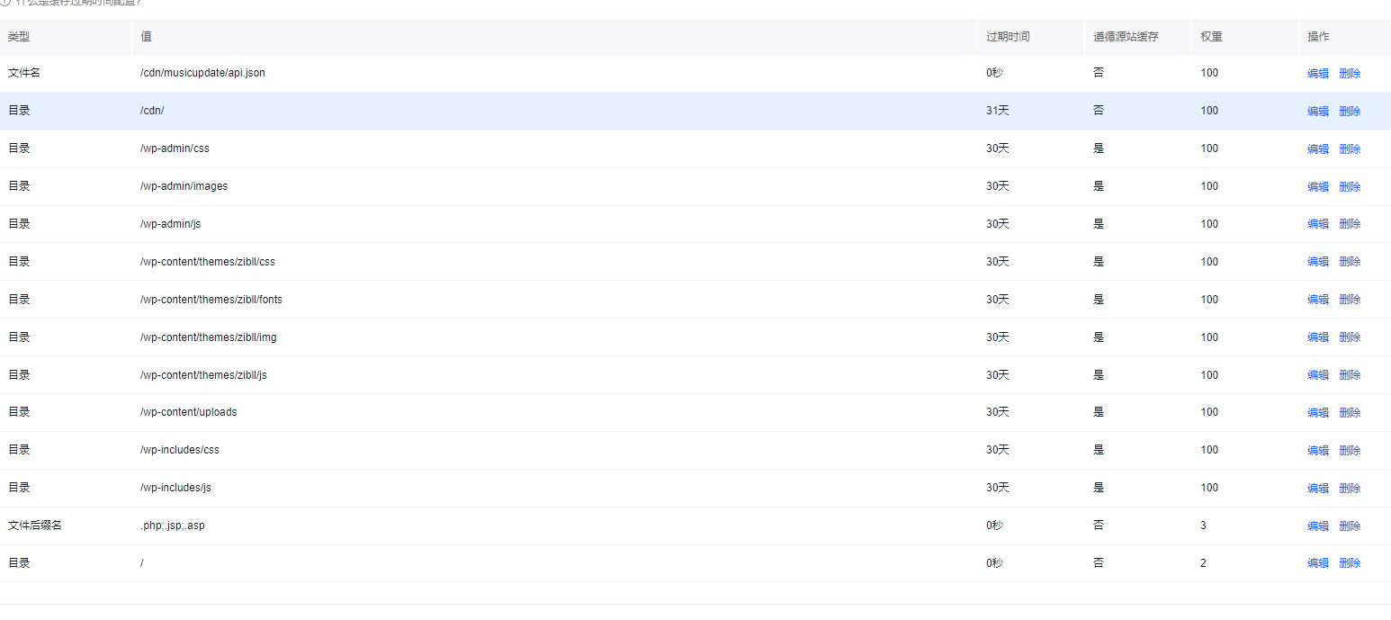Delete the /wp-admin/images rule
Image resolution: width=1391 pixels, height=620 pixels.
pos(1350,187)
